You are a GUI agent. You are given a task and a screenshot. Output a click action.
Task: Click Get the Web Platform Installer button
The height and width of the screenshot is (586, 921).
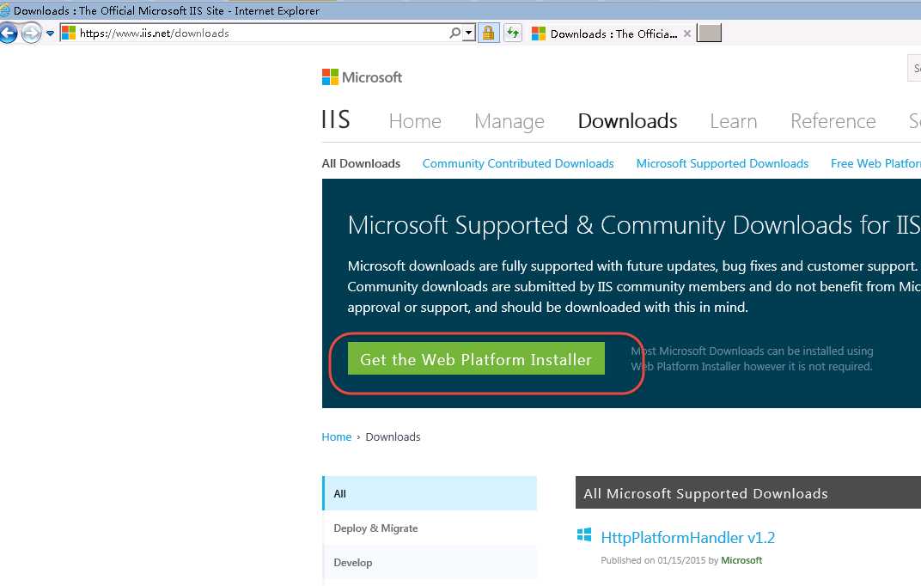(x=476, y=359)
